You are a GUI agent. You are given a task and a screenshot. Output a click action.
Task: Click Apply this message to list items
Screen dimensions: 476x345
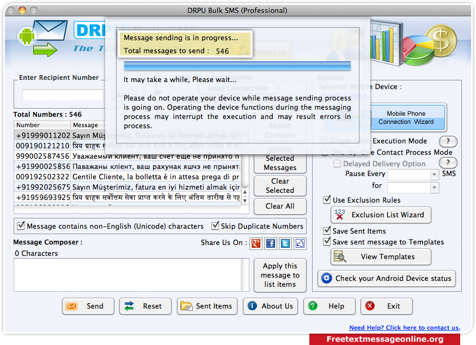[280, 275]
